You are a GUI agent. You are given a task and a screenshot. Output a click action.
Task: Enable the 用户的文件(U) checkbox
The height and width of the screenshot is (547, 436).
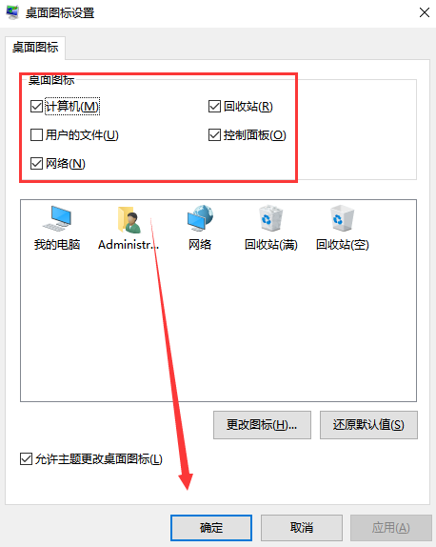(36, 134)
